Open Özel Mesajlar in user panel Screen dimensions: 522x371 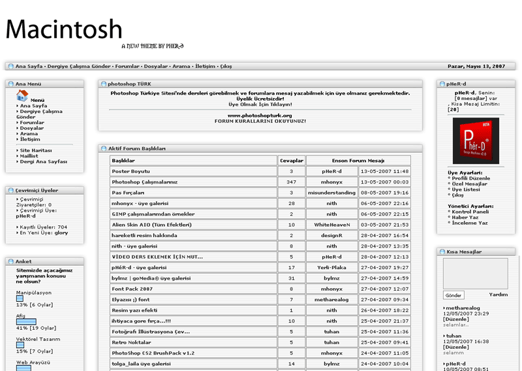[x=469, y=184]
